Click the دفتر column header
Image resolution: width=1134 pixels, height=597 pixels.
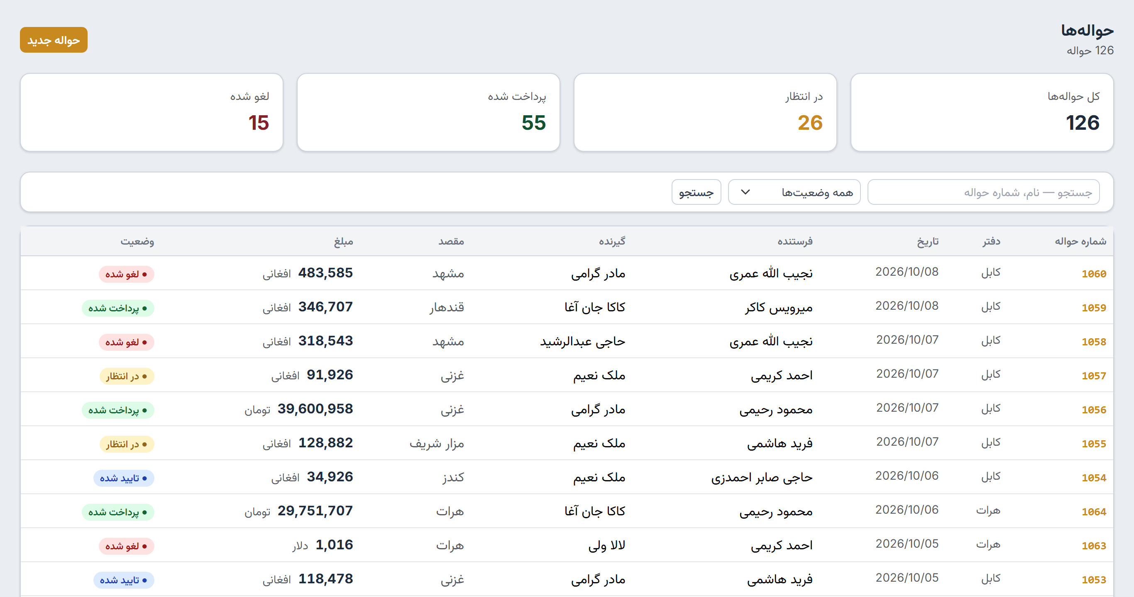991,241
